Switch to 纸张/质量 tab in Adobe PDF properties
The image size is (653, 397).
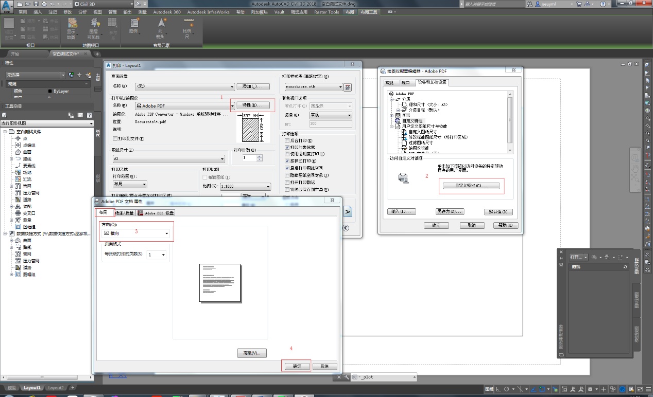click(x=125, y=212)
